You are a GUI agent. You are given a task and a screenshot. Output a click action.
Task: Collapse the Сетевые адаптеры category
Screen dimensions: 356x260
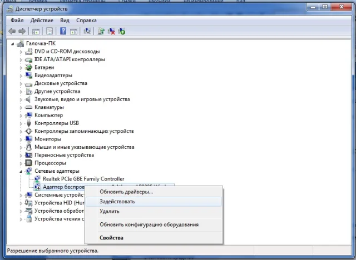[x=21, y=172]
